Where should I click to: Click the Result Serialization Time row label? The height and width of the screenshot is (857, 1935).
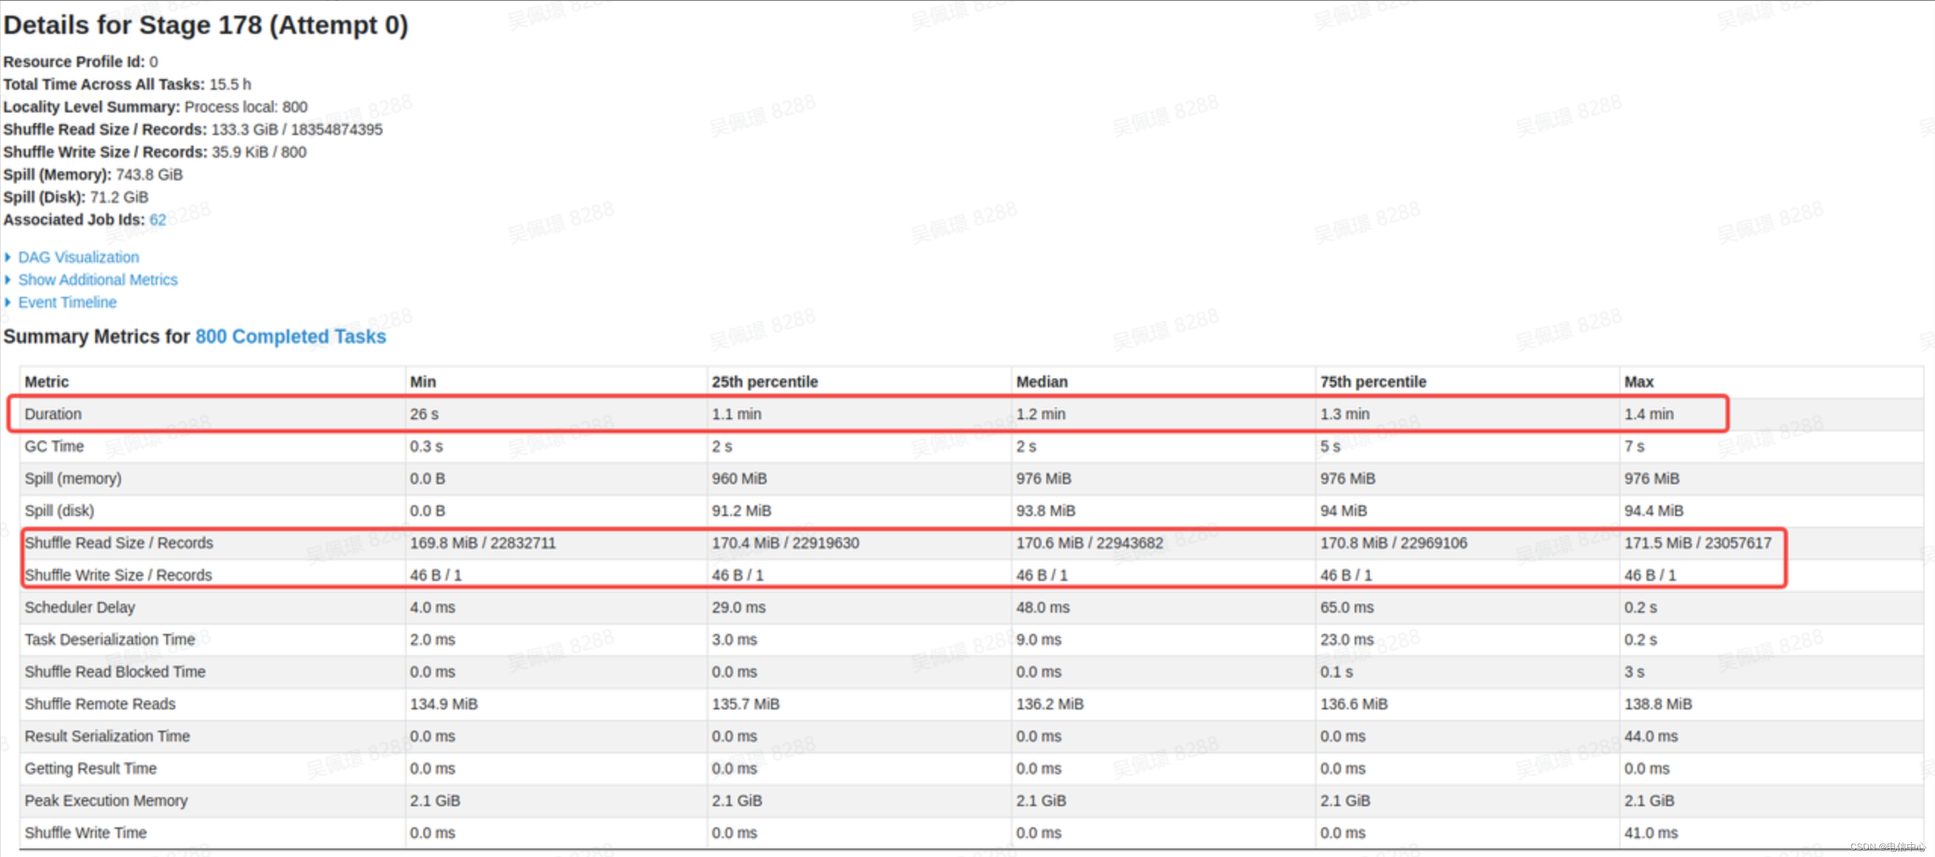click(x=107, y=737)
